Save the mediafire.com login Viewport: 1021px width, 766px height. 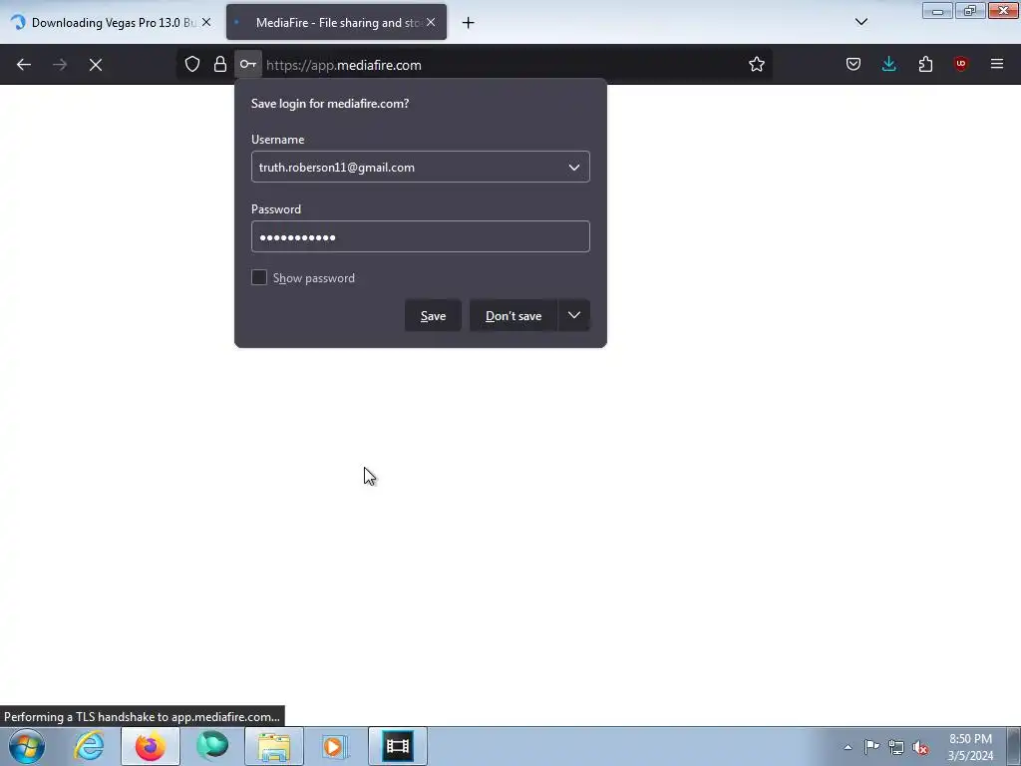433,316
